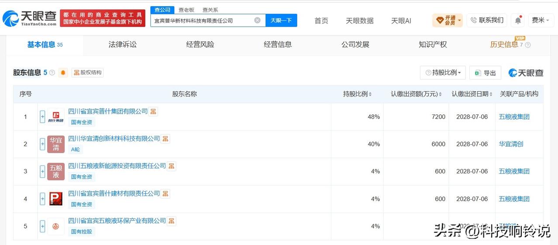Open 五粮液集团 link in row 1

point(514,117)
